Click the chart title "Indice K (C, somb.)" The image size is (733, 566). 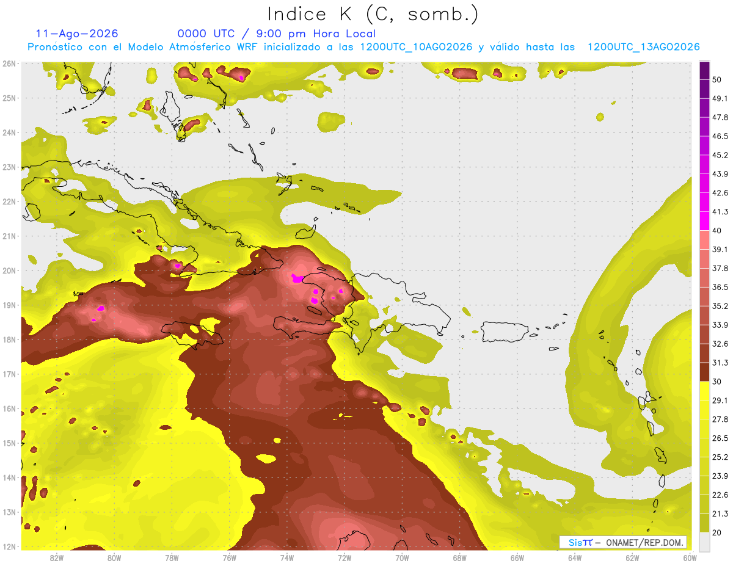click(x=373, y=15)
